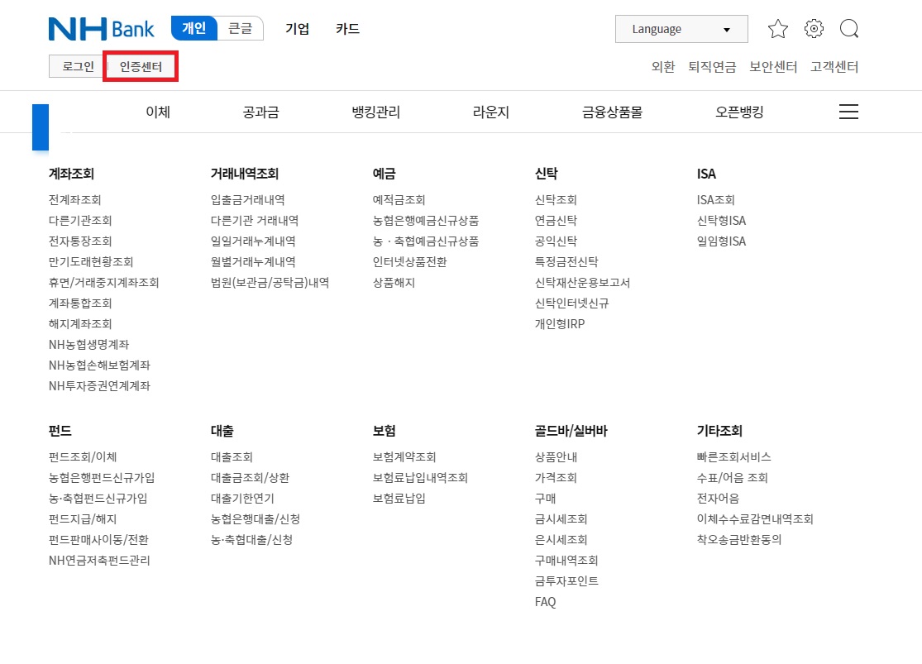Open the 고객센터 link
Viewport: 922px width, 664px height.
click(x=834, y=67)
